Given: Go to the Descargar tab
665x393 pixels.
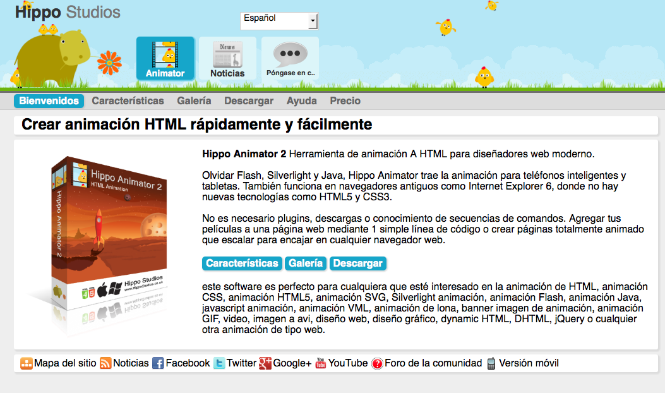Looking at the screenshot, I should [x=249, y=101].
